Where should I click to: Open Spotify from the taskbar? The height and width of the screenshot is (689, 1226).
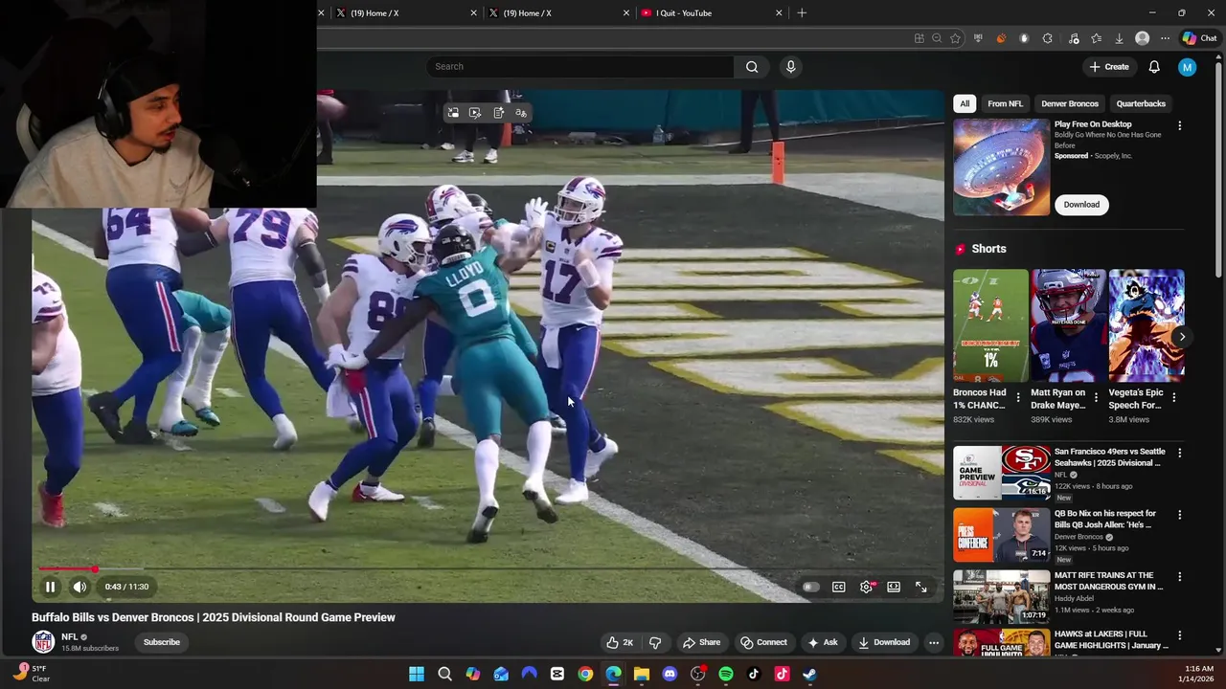pyautogui.click(x=726, y=674)
